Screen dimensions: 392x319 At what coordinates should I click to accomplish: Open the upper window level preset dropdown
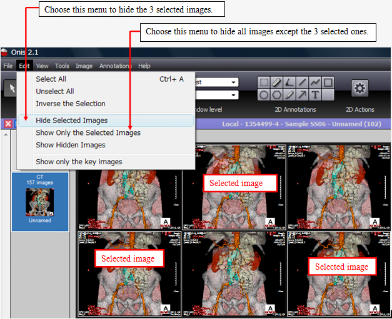point(233,82)
